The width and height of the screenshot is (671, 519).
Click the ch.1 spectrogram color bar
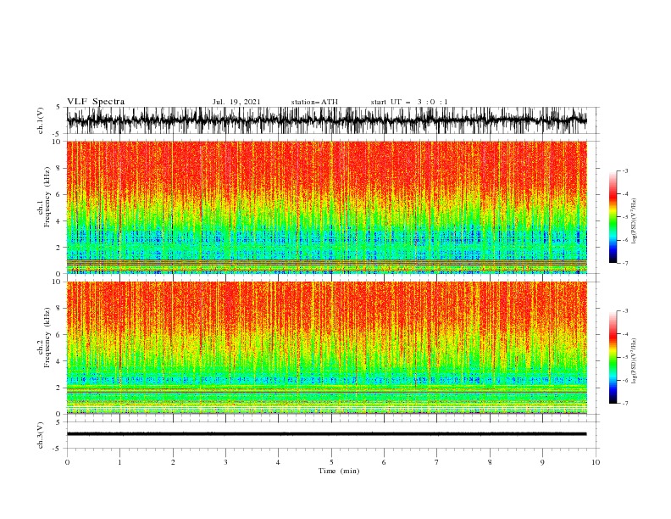coord(613,217)
